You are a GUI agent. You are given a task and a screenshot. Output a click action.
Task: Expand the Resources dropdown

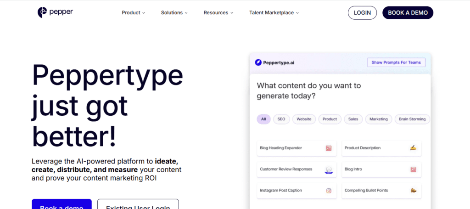(x=218, y=13)
